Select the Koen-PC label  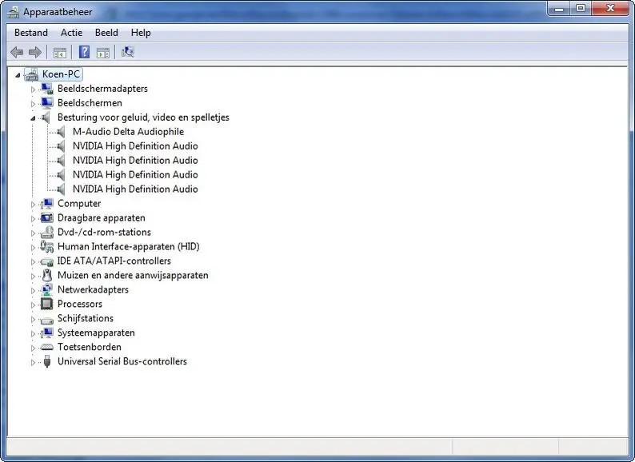coord(61,74)
